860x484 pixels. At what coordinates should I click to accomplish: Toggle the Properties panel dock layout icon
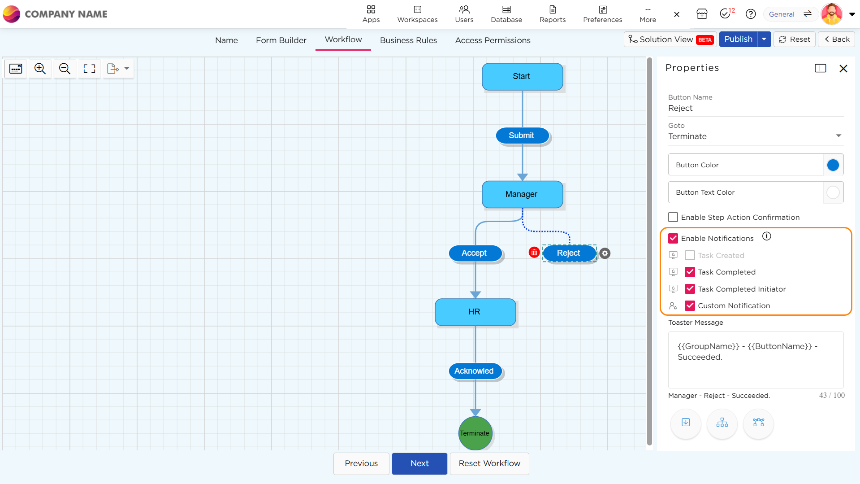click(x=820, y=68)
